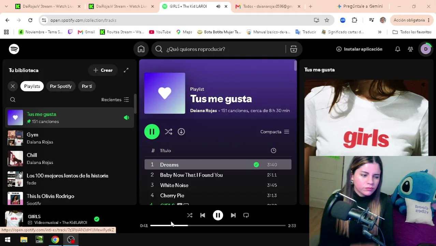Toggle liked checkmark on the Dreams row
The width and height of the screenshot is (436, 246).
click(x=256, y=165)
